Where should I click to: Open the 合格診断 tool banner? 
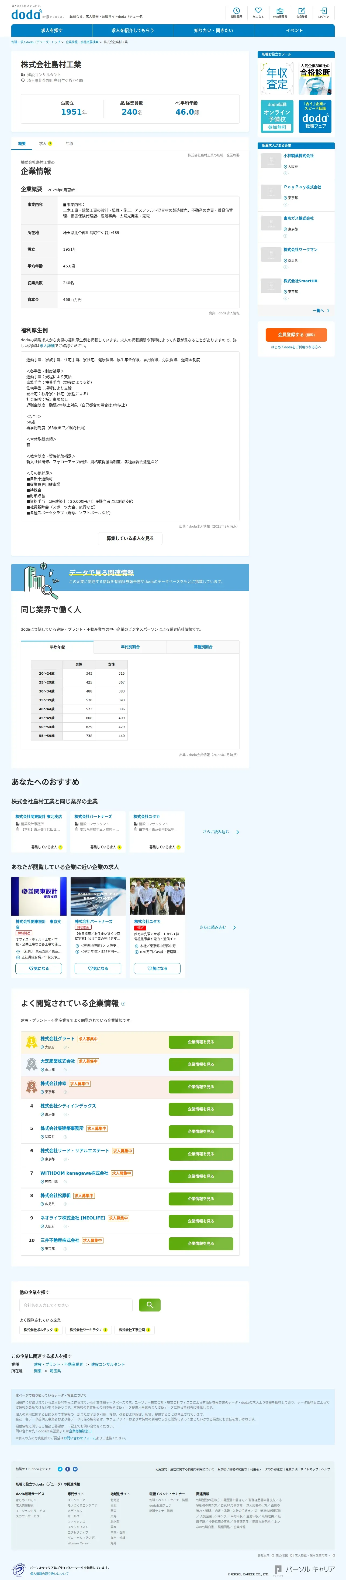pyautogui.click(x=315, y=78)
